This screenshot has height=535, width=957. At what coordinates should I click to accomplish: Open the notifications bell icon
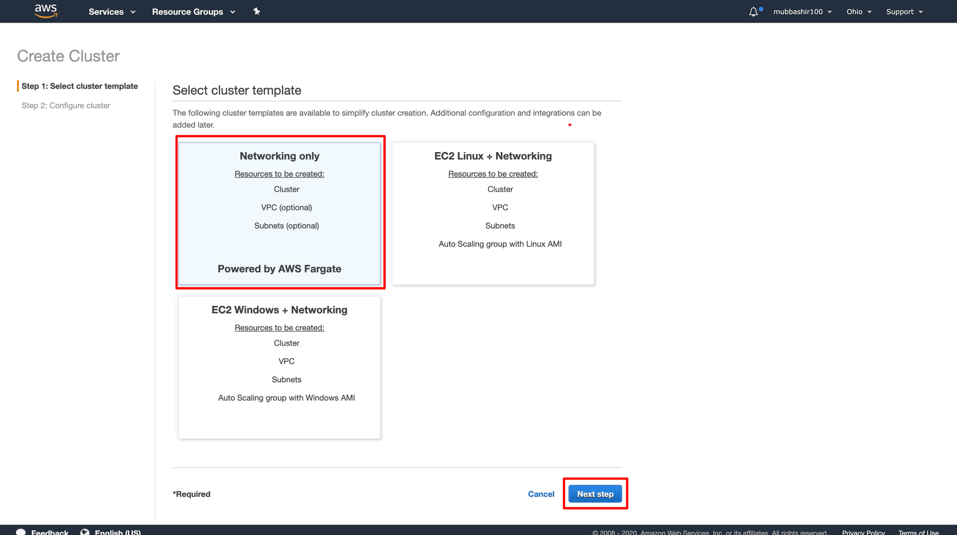[754, 11]
